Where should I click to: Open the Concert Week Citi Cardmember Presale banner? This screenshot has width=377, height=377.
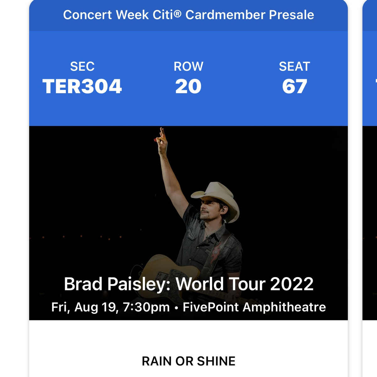(x=188, y=14)
